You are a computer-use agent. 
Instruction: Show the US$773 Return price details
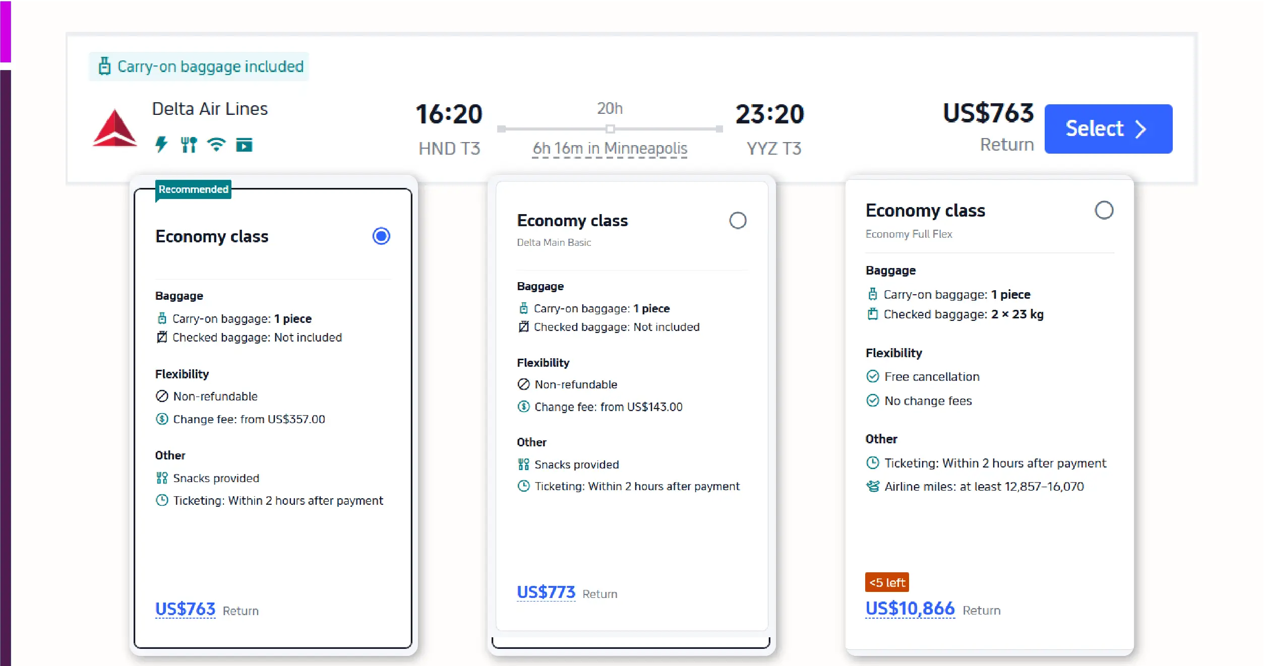546,592
